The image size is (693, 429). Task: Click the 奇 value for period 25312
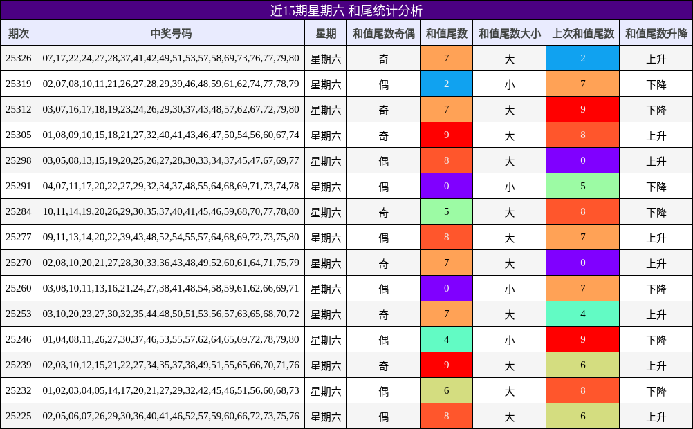[383, 109]
